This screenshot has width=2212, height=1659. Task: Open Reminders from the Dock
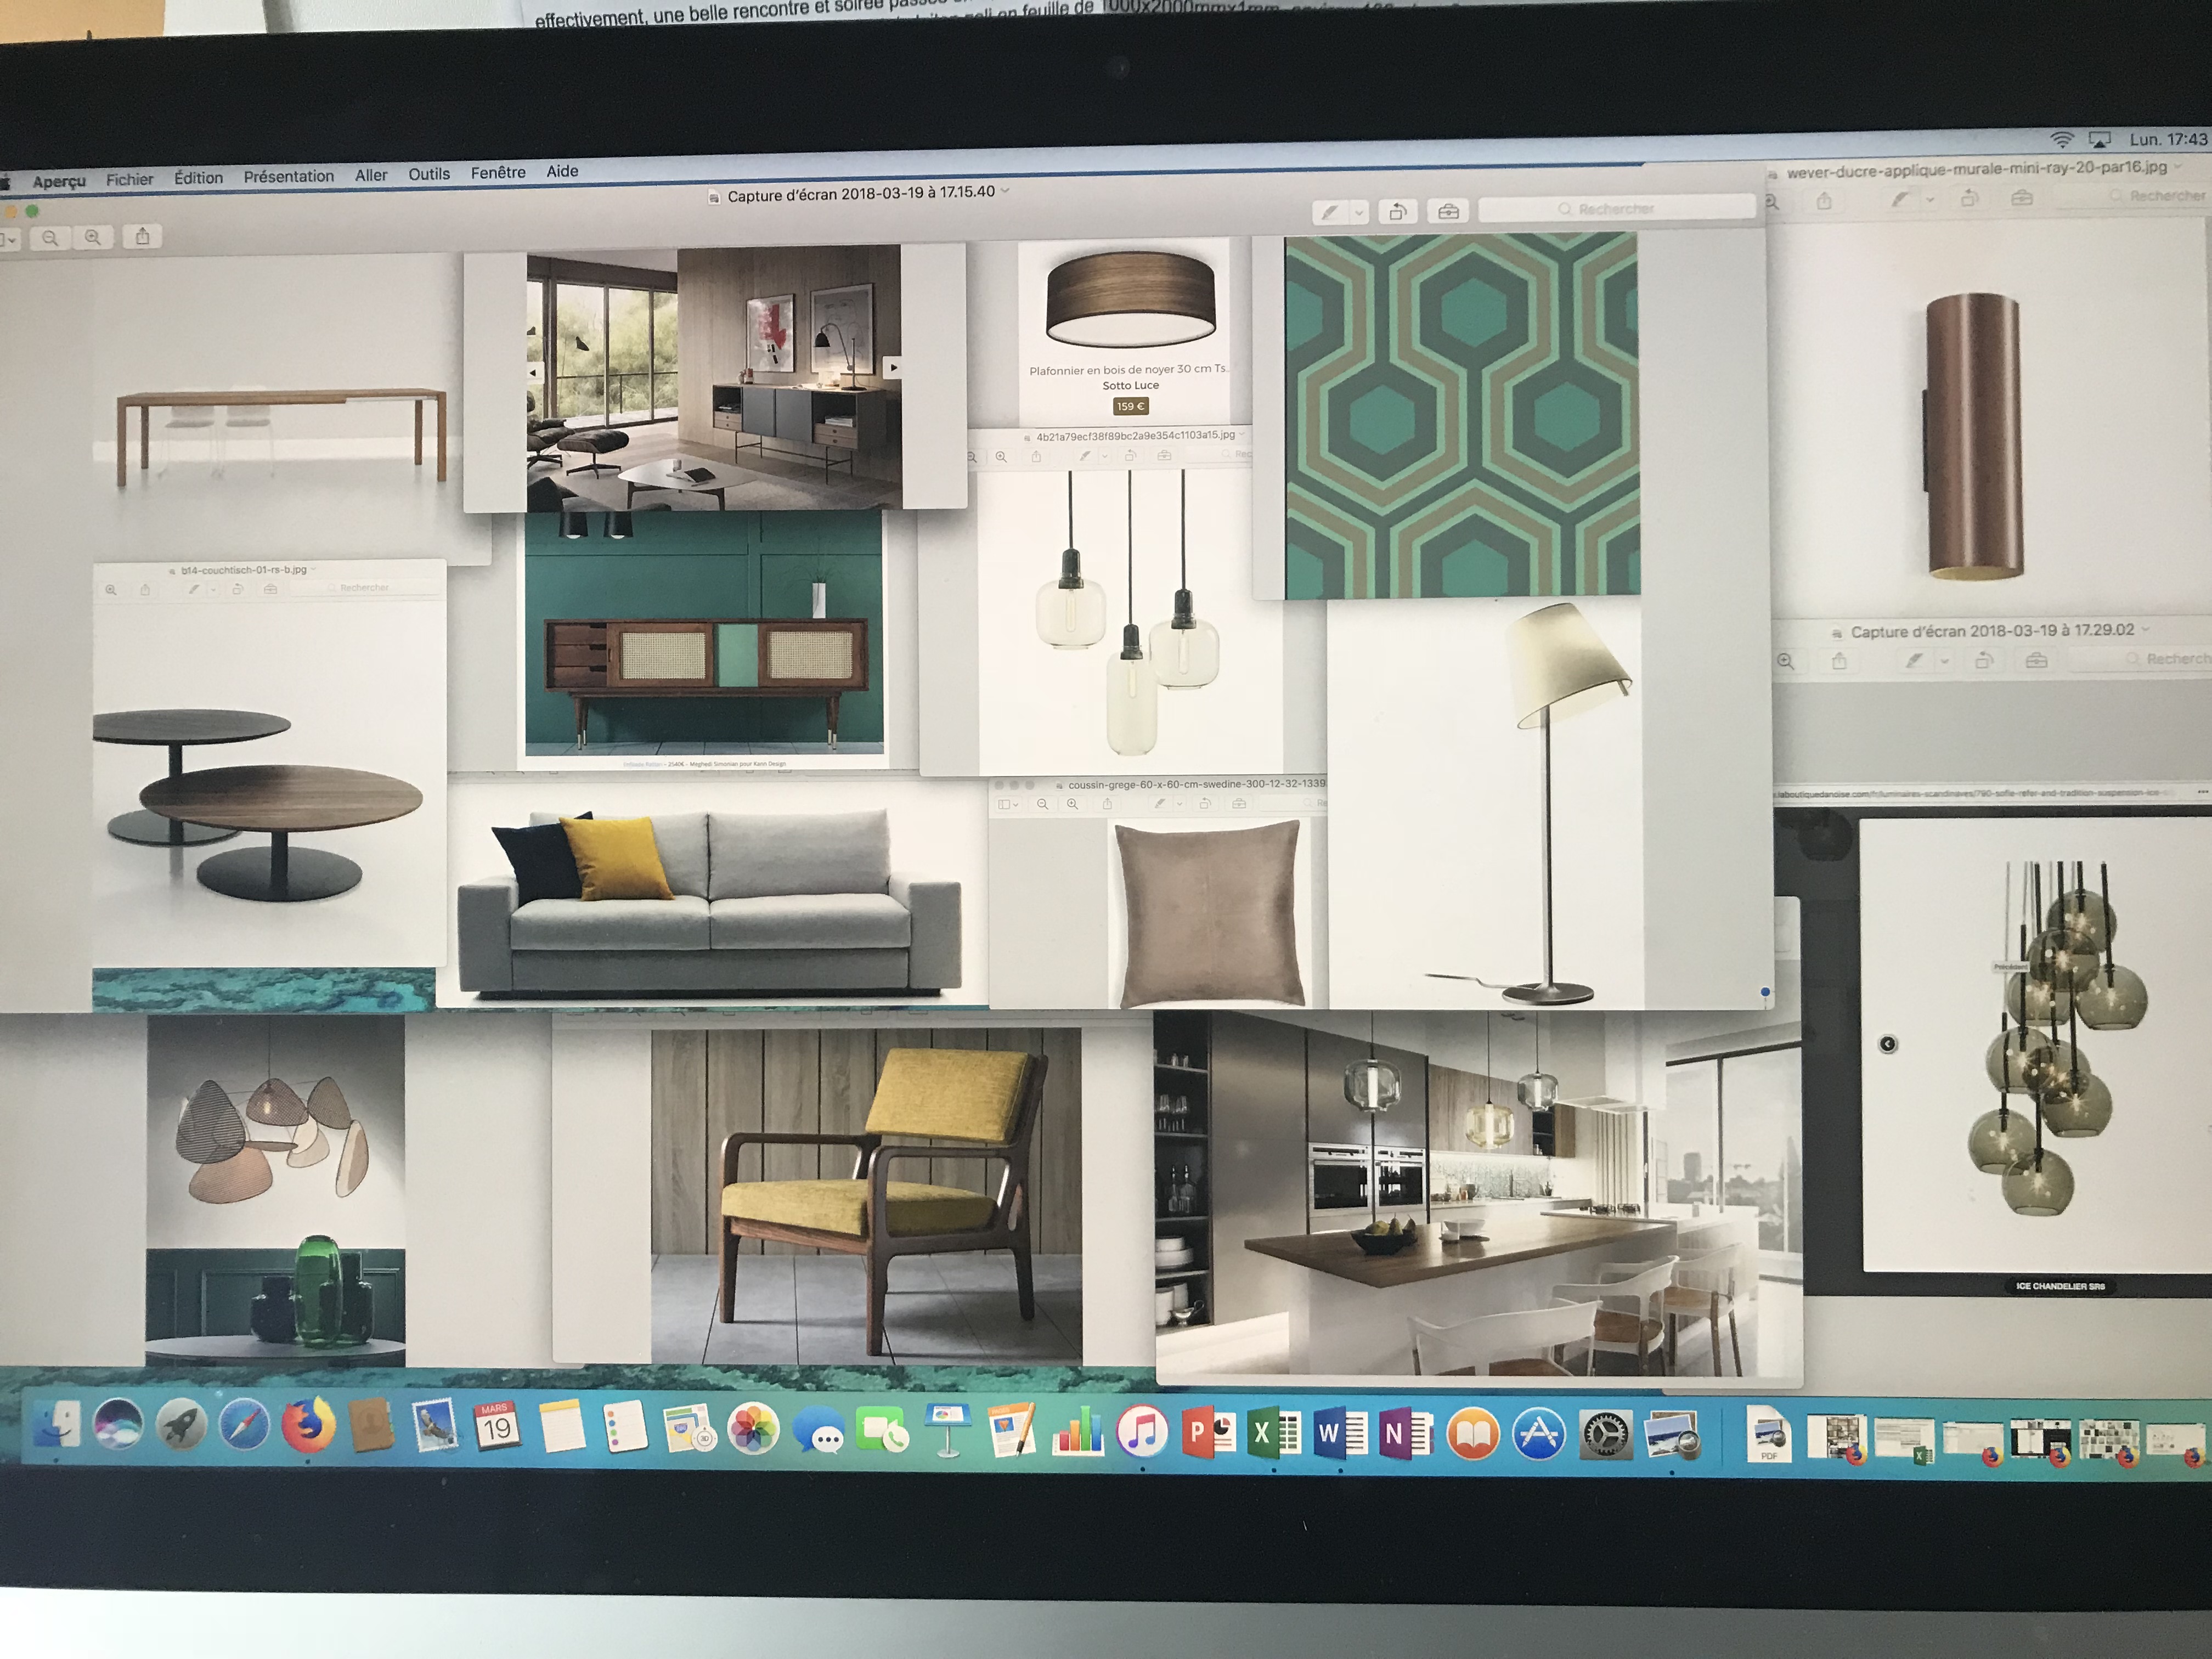625,1427
